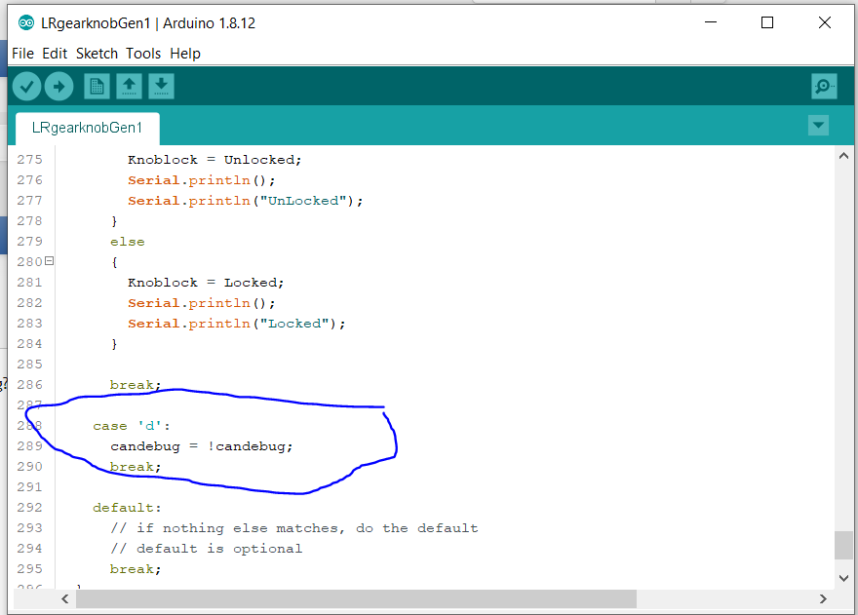Collapse code block at line 280

[x=49, y=261]
